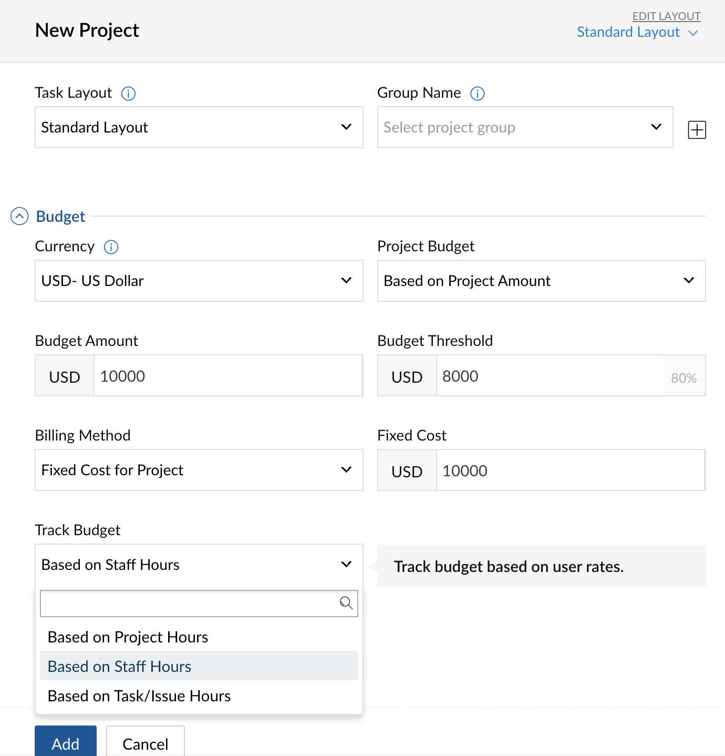Open the EDIT LAYOUT link
The image size is (725, 756).
point(666,16)
